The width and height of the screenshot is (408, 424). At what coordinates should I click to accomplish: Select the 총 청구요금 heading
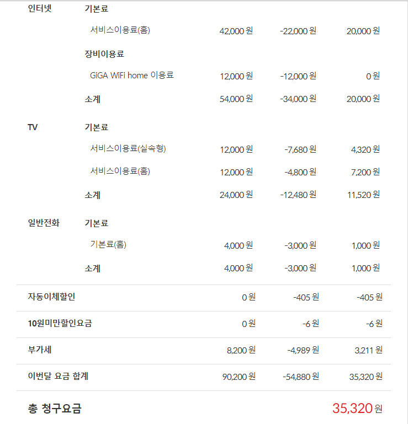click(54, 409)
